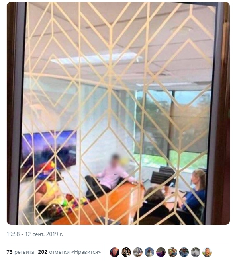Click the blurred person in pink shirt
Viewport: 233px width, 261px height.
click(x=114, y=174)
